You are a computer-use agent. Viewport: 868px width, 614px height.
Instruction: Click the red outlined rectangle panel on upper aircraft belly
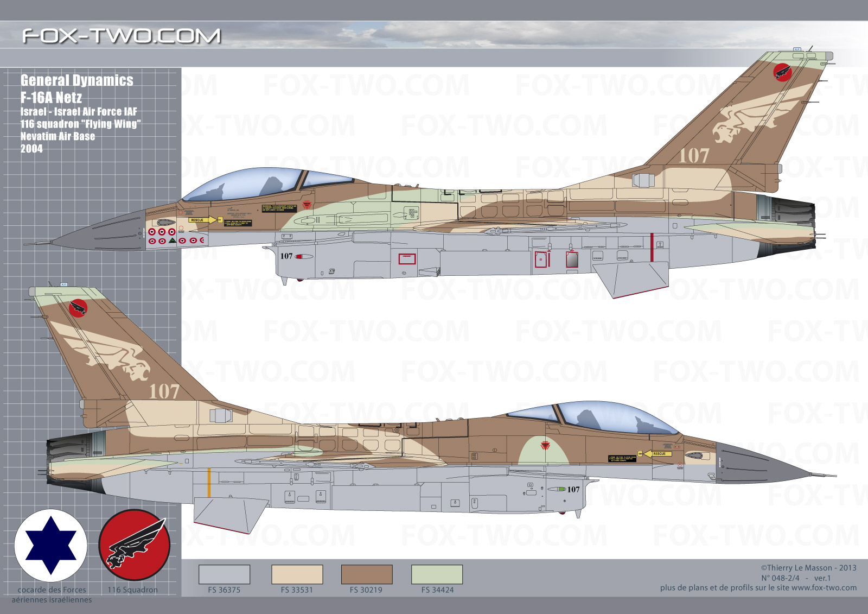point(407,259)
